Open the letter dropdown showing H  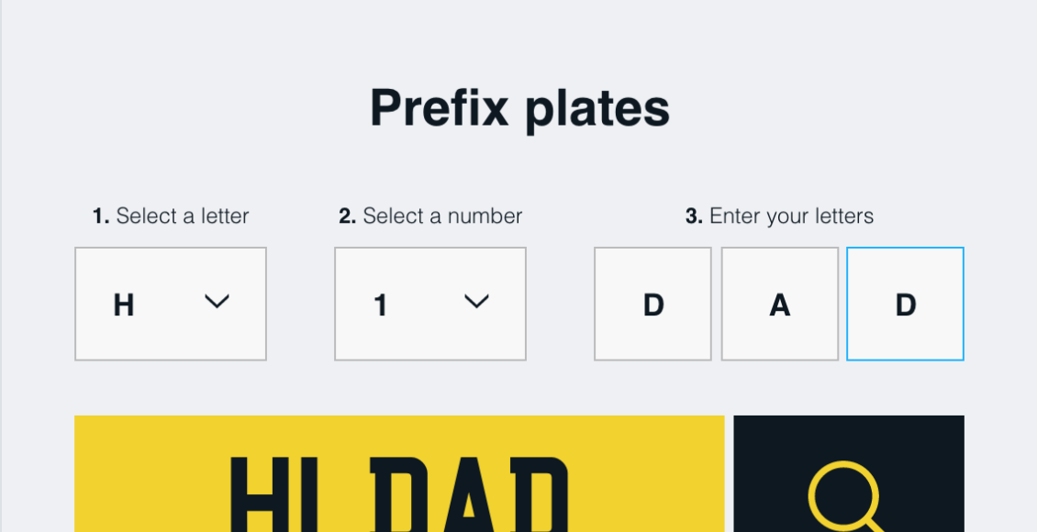coord(171,304)
